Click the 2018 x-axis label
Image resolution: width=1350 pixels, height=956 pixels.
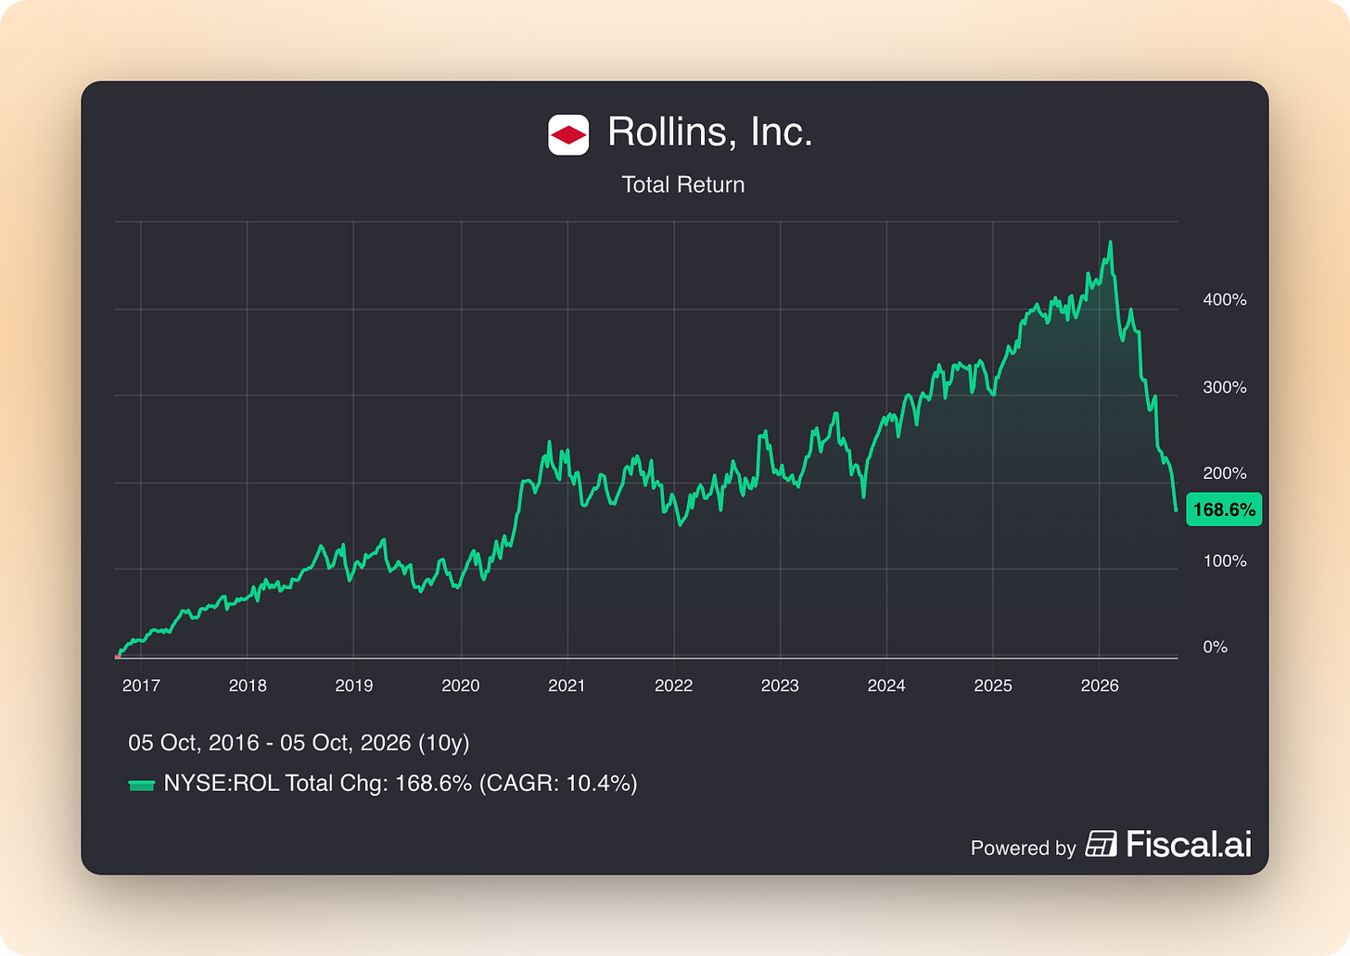click(x=248, y=686)
